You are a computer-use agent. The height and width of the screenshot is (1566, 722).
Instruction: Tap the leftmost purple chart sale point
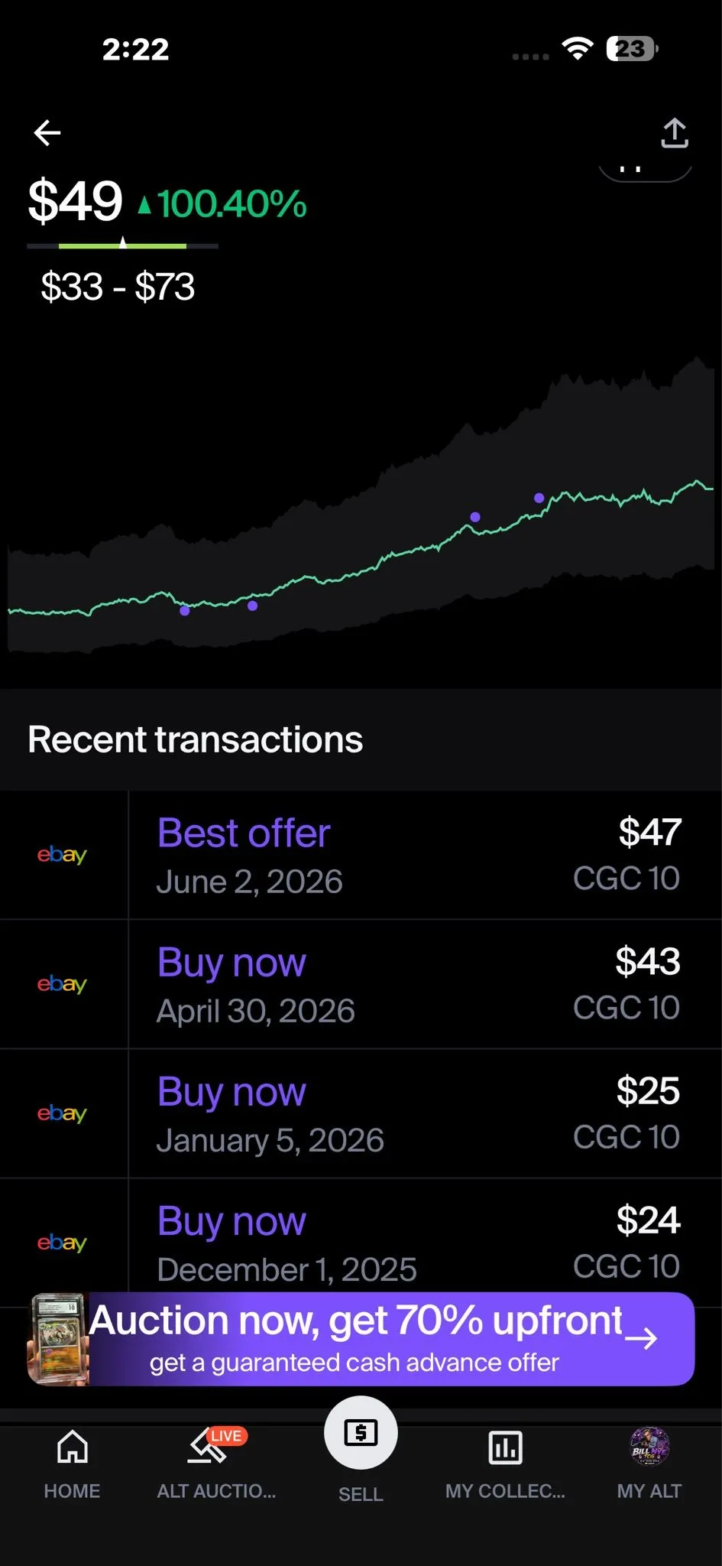[x=185, y=610]
